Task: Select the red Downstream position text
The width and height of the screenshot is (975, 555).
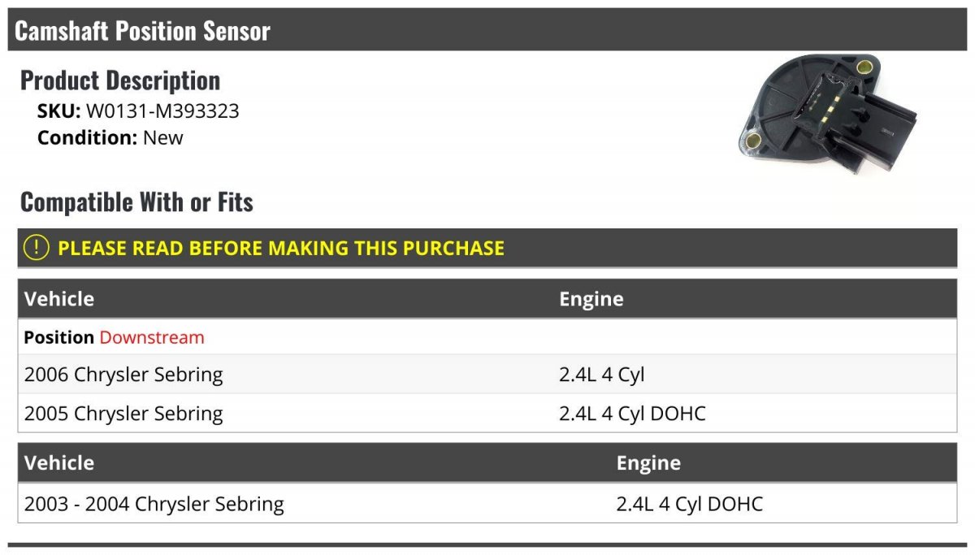Action: 152,337
